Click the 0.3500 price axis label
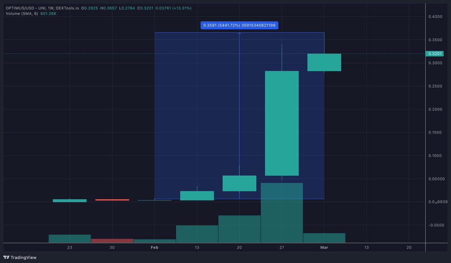This screenshot has width=451, height=263. point(435,40)
